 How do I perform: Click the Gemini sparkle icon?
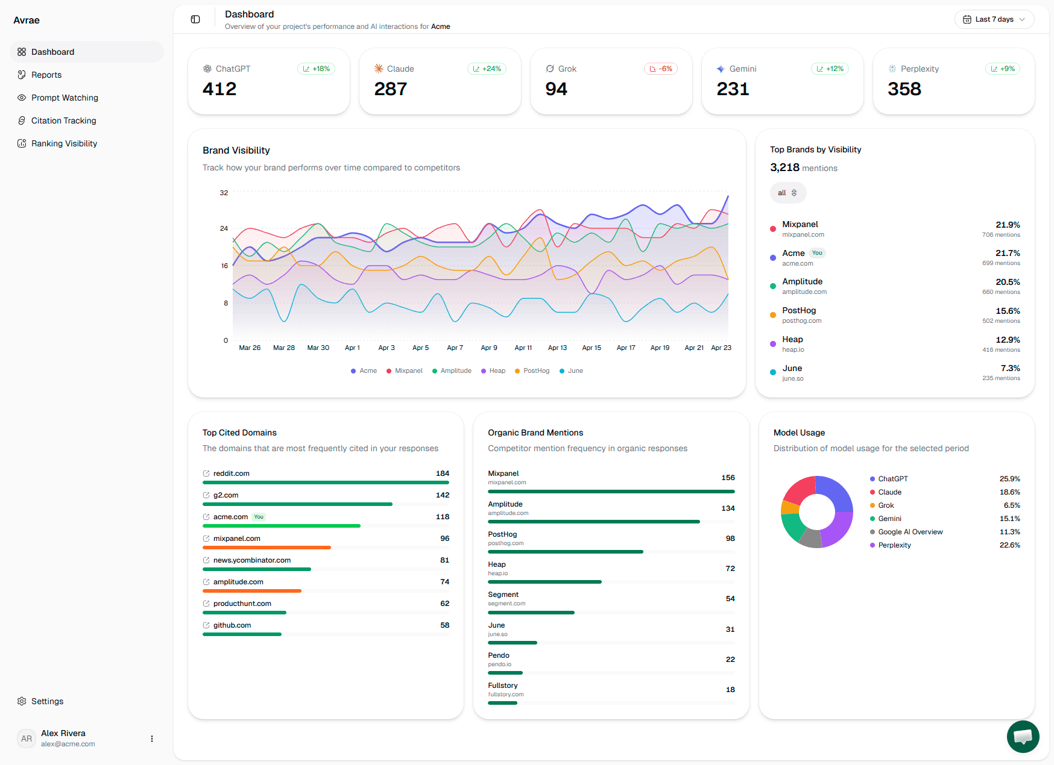pos(721,69)
